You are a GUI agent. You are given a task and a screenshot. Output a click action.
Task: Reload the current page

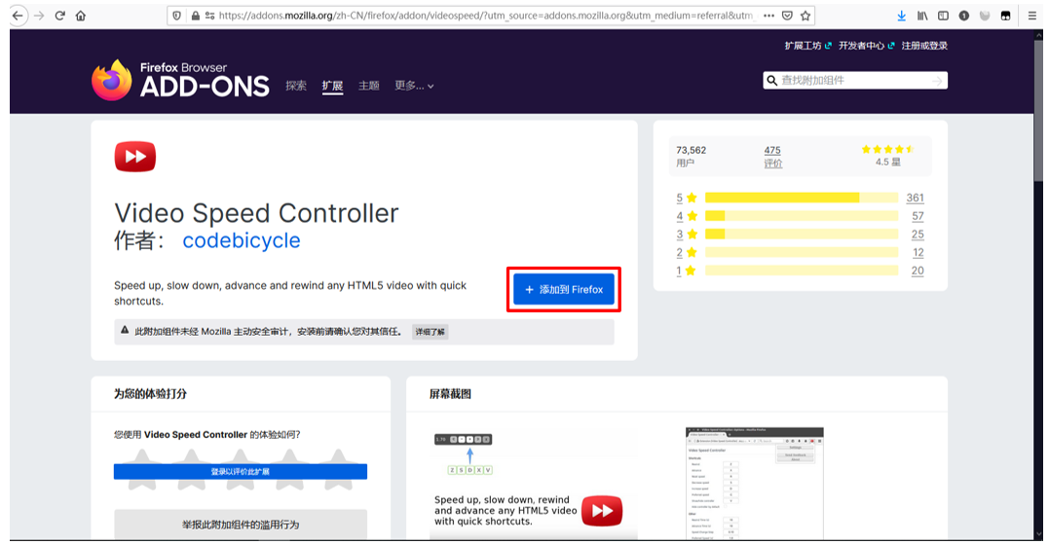tap(59, 16)
